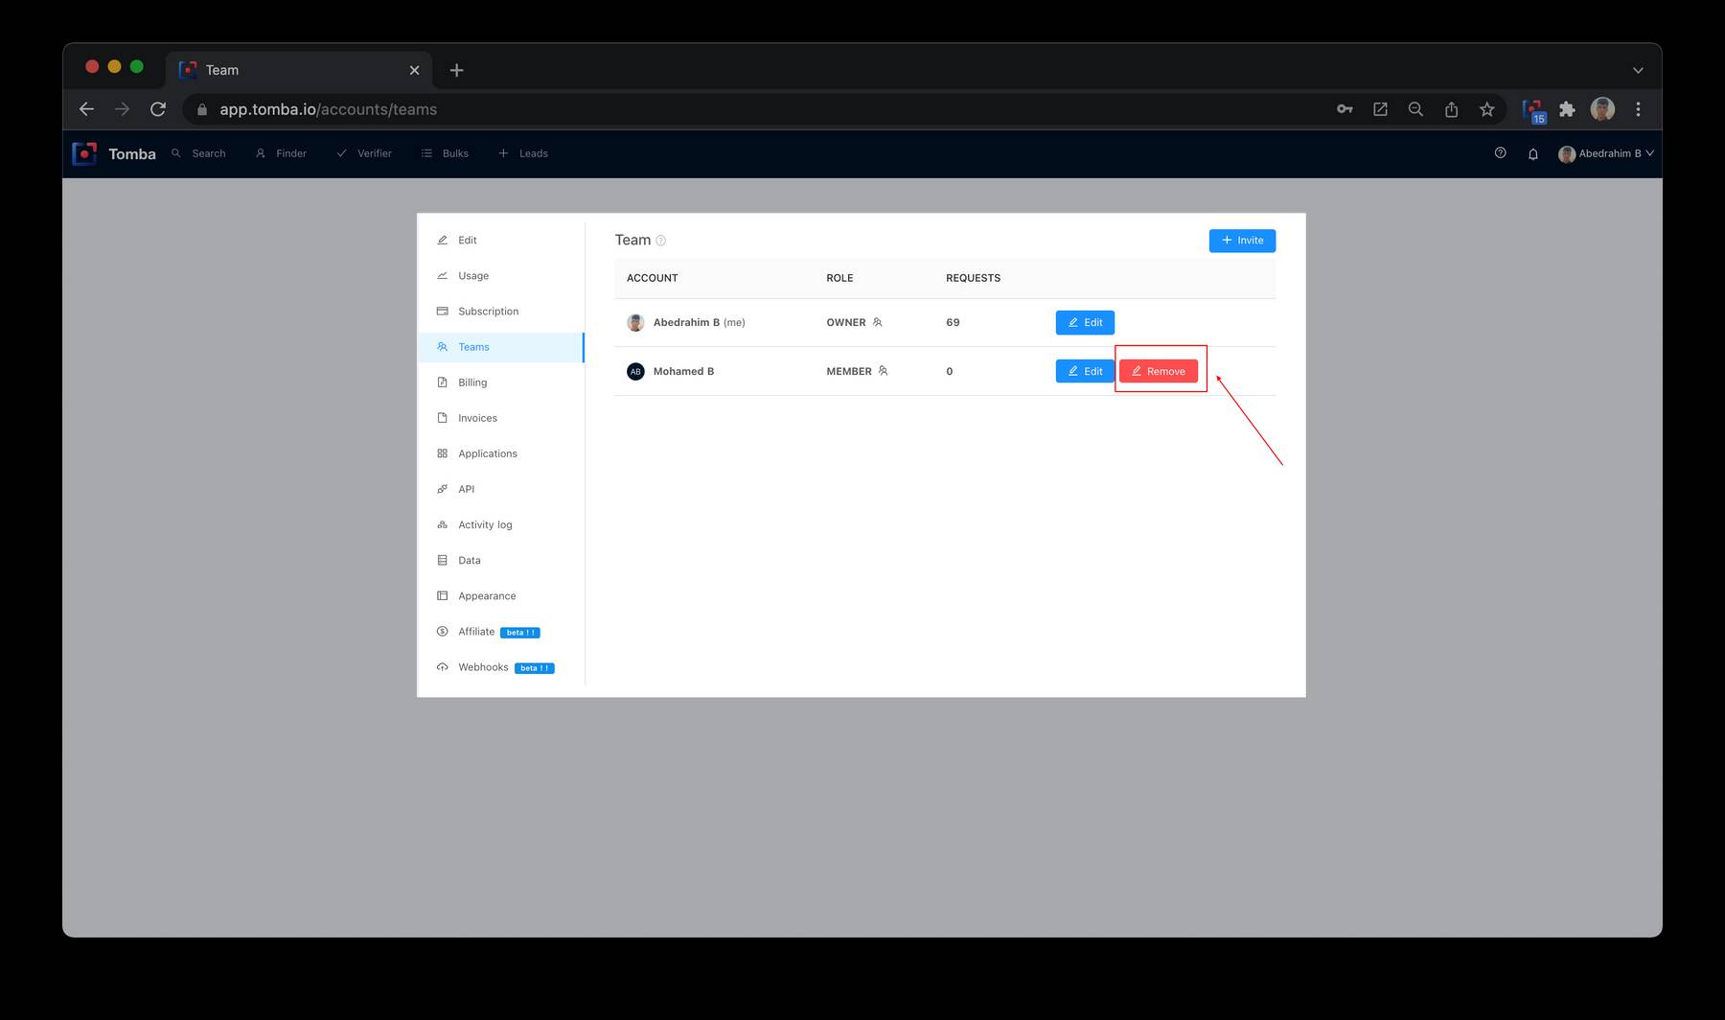Select Billing in the sidebar
Viewport: 1725px width, 1020px height.
pos(501,382)
